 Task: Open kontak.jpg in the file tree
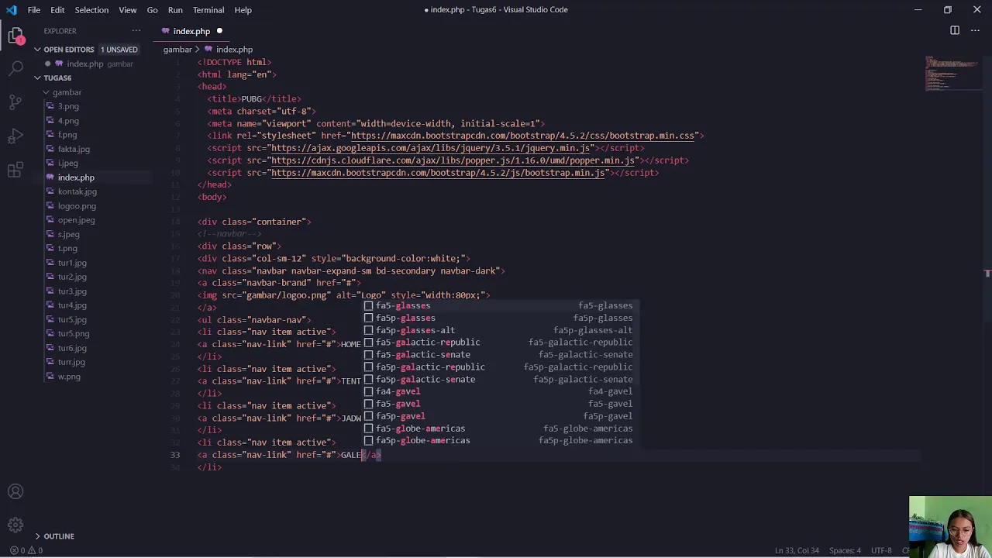click(77, 191)
